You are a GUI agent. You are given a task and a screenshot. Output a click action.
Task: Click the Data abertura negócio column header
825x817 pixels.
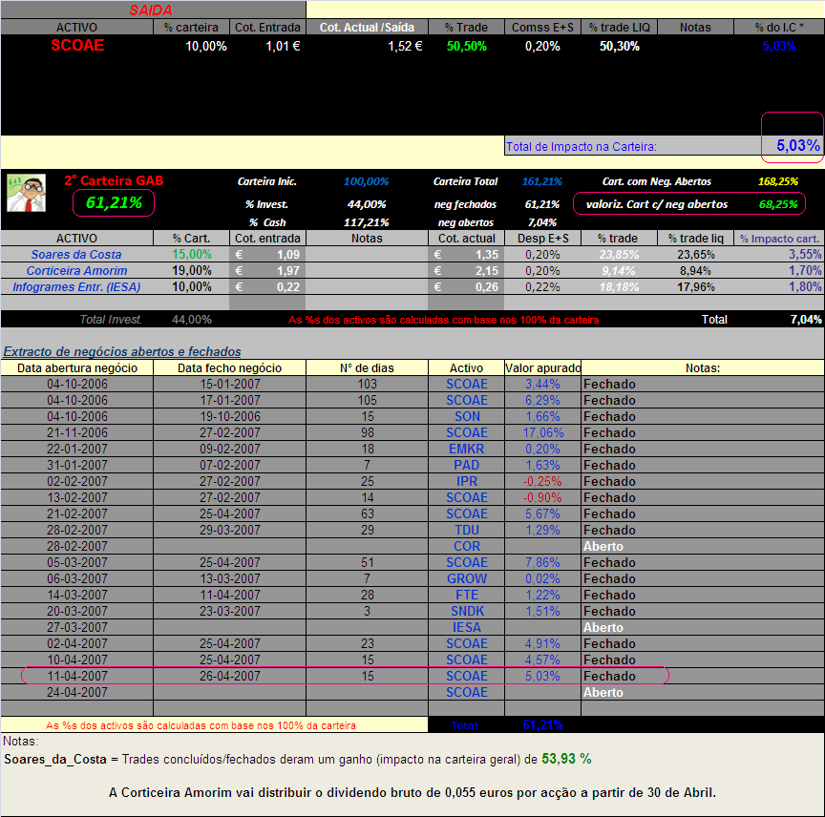[77, 368]
